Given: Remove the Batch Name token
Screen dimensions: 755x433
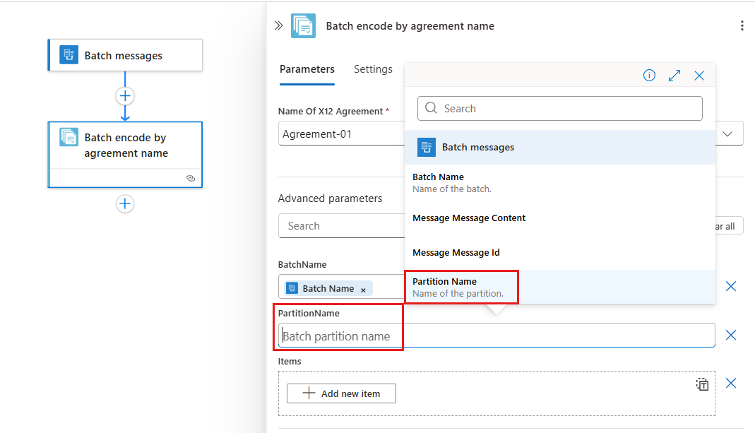Looking at the screenshot, I should 363,290.
